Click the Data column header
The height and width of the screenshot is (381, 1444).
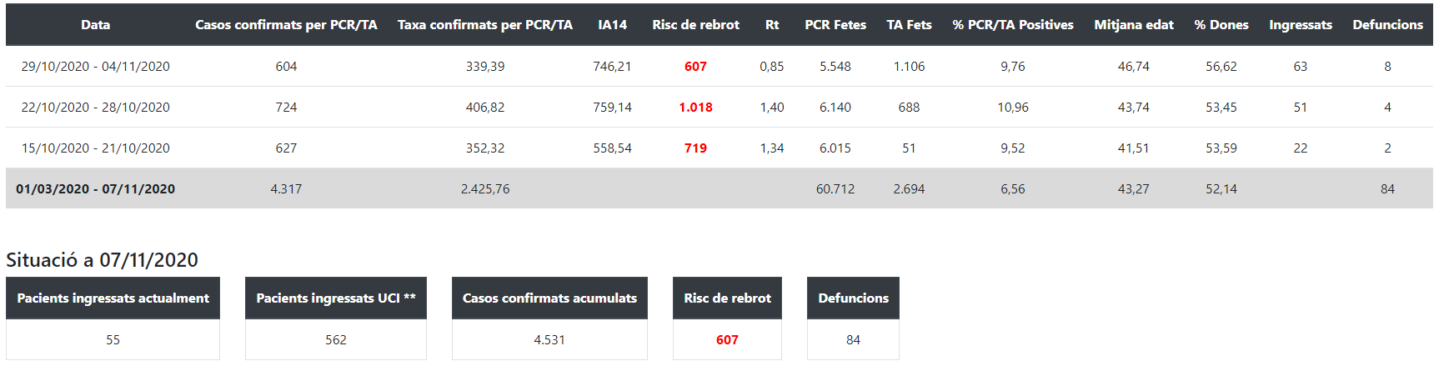pos(96,25)
